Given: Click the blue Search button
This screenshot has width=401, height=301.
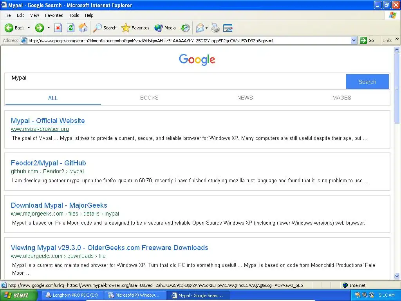Looking at the screenshot, I should (x=367, y=82).
